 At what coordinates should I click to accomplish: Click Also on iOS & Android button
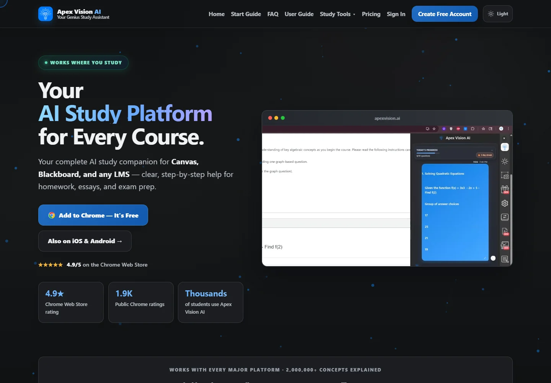pos(85,241)
